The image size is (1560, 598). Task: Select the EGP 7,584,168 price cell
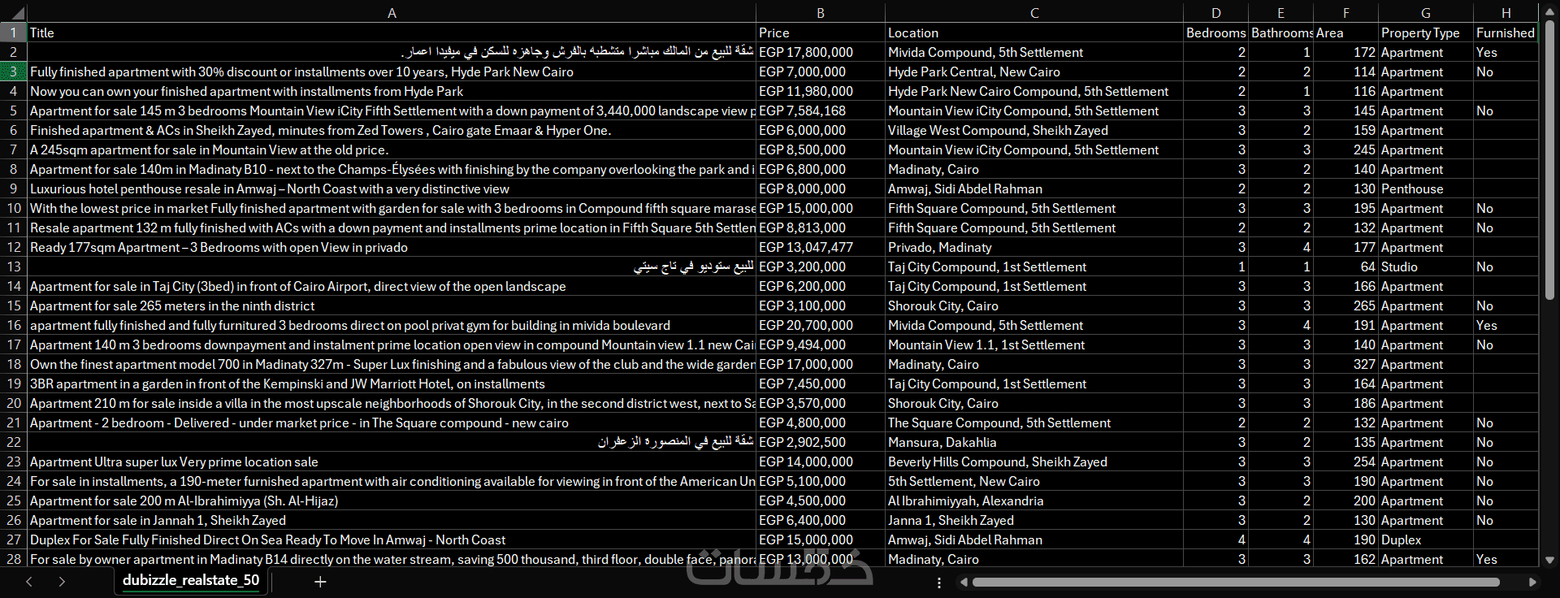[821, 110]
